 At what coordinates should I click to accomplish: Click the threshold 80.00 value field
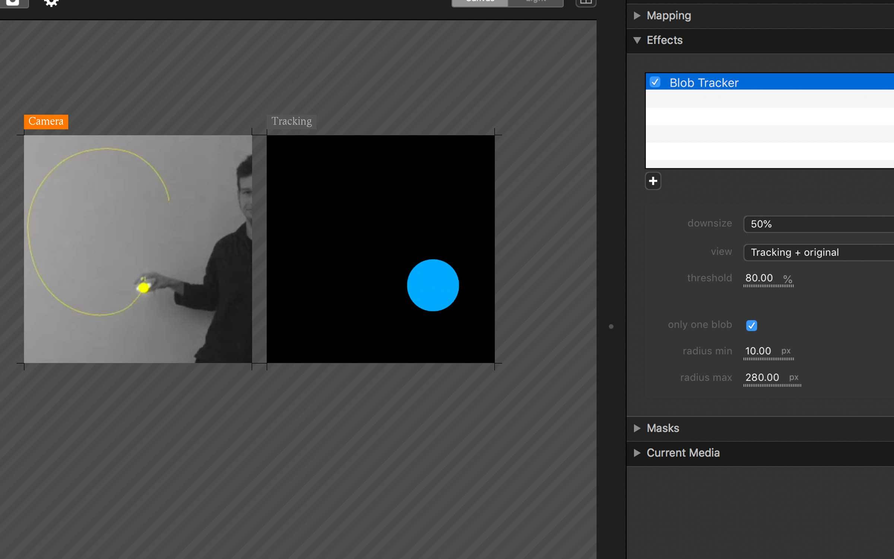click(x=759, y=278)
